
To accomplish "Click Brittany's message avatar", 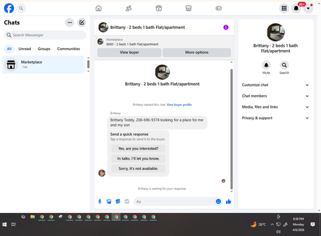I will tap(101, 173).
